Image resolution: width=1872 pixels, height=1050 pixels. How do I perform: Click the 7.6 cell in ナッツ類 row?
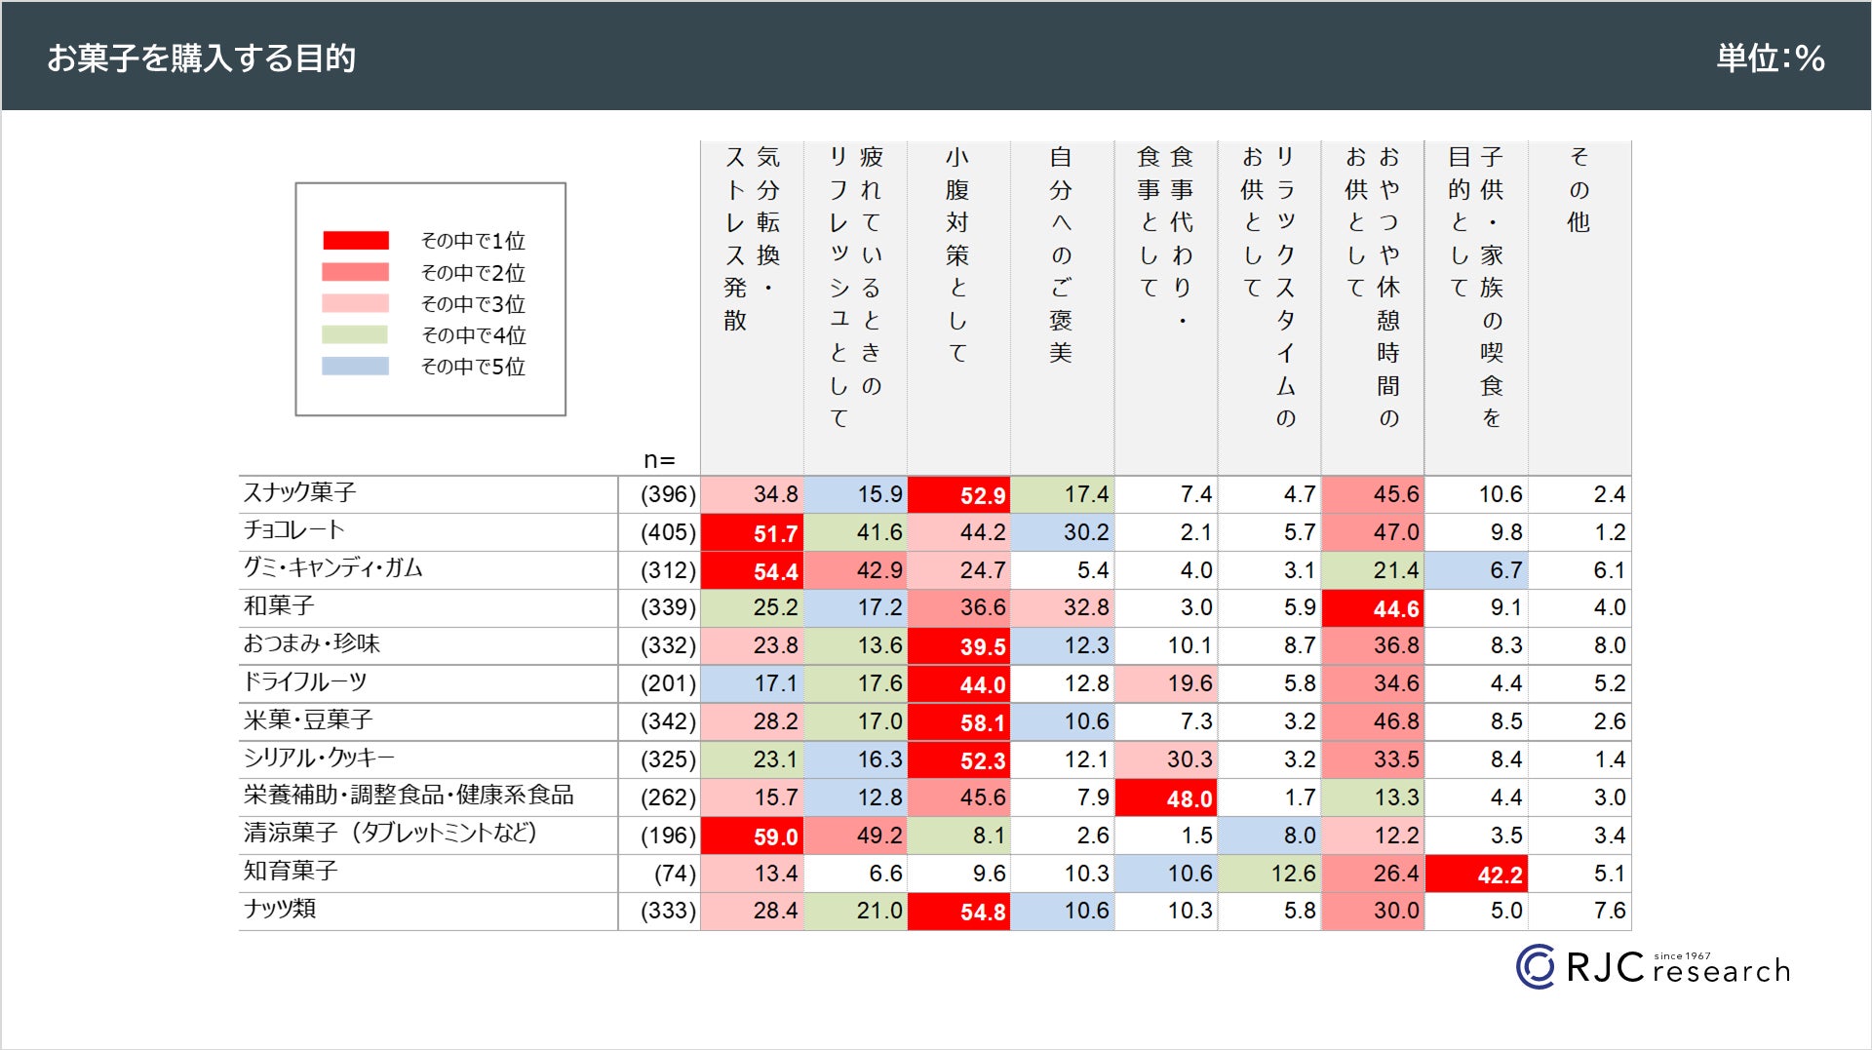pyautogui.click(x=1579, y=912)
